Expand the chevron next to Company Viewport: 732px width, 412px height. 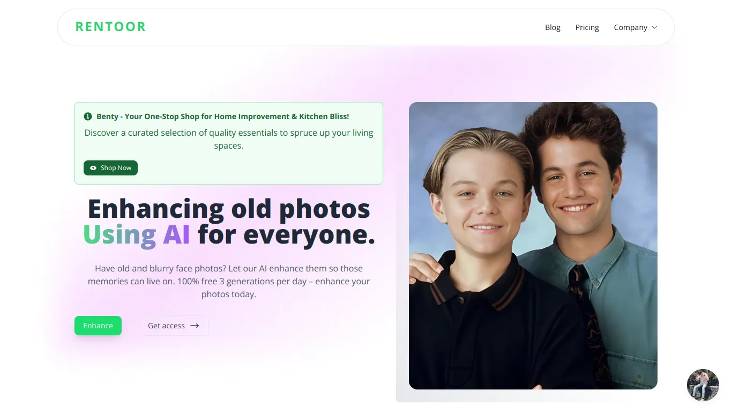click(x=654, y=27)
